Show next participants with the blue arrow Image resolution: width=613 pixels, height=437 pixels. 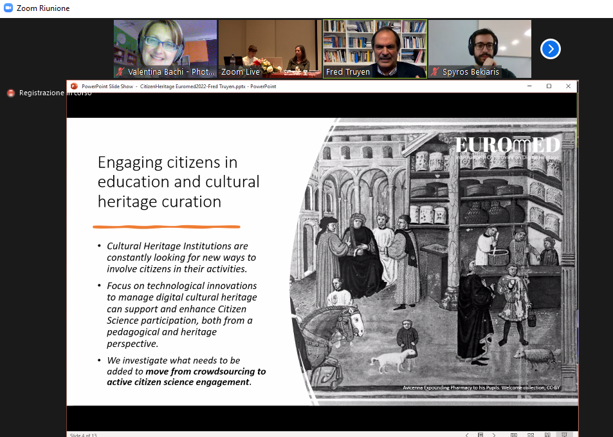(x=551, y=49)
